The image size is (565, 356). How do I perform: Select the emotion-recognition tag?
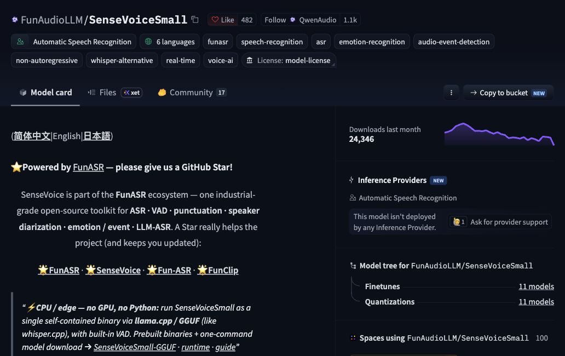pos(372,42)
